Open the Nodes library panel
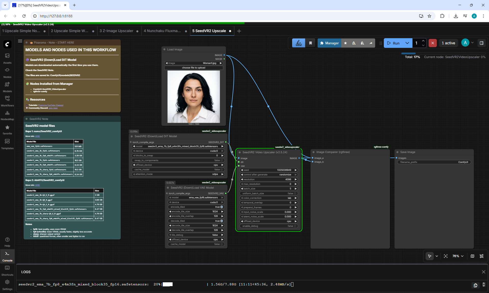Image resolution: width=489 pixels, height=293 pixels. tap(7, 73)
